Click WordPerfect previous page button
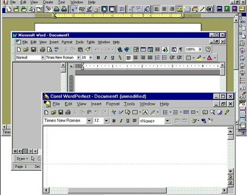The width and height of the screenshot is (247, 195). [x=231, y=177]
